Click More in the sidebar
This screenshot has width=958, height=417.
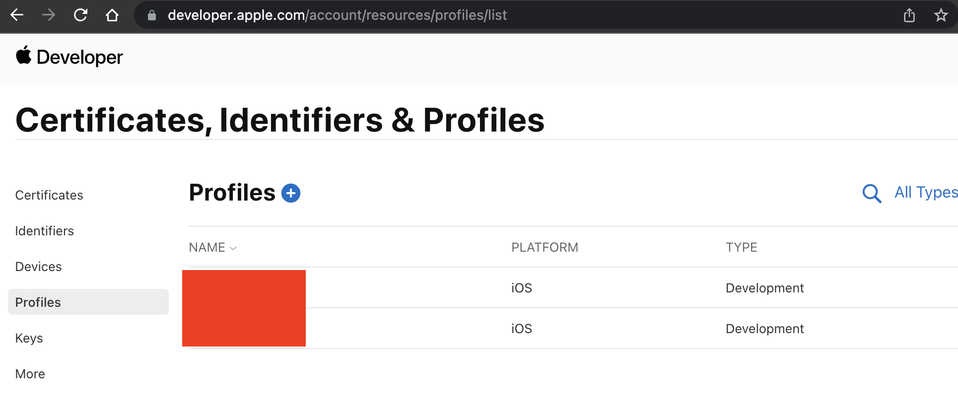[30, 374]
